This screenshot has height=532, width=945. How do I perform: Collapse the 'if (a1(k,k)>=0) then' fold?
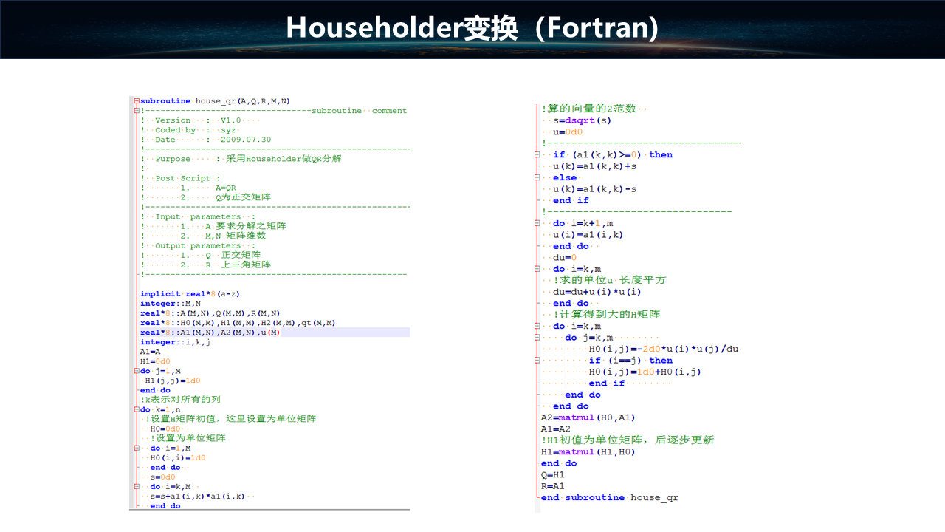click(x=537, y=154)
